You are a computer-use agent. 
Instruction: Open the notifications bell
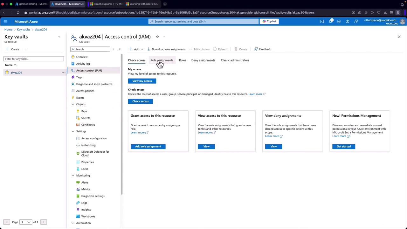[x=330, y=21]
